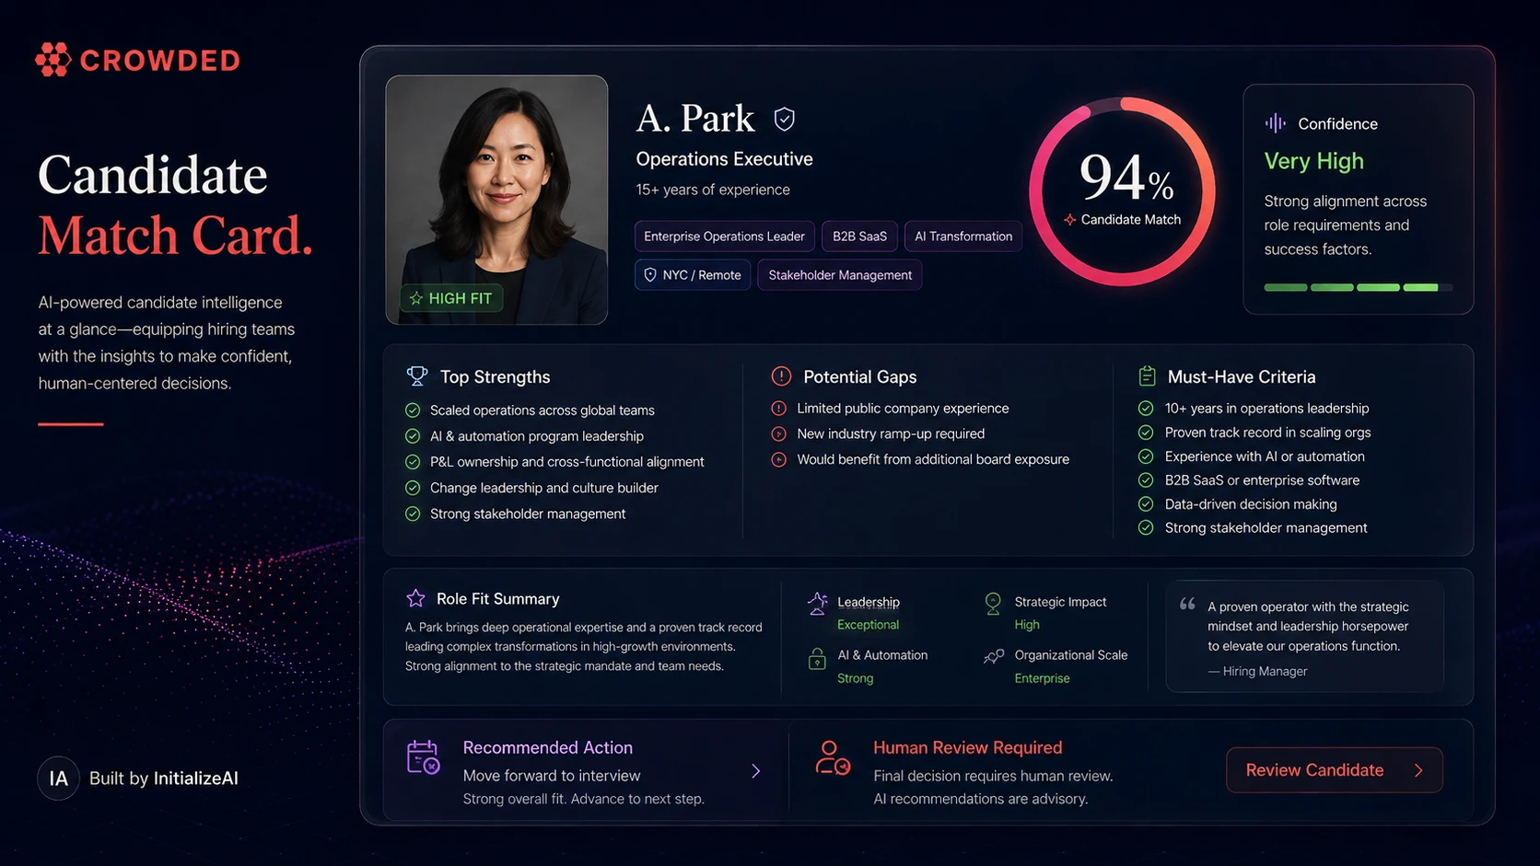Click the Human Review Required person icon
Screen dimensions: 1540x866
point(833,758)
